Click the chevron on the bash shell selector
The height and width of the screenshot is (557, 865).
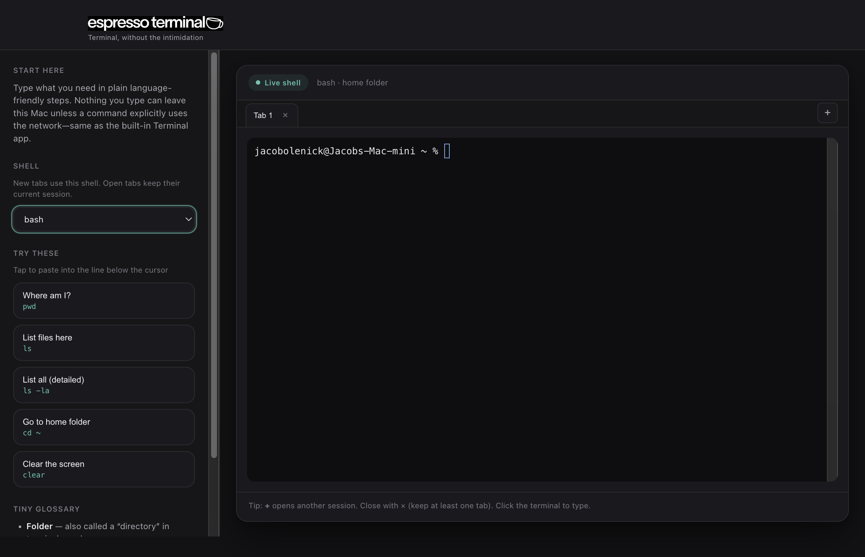(188, 219)
